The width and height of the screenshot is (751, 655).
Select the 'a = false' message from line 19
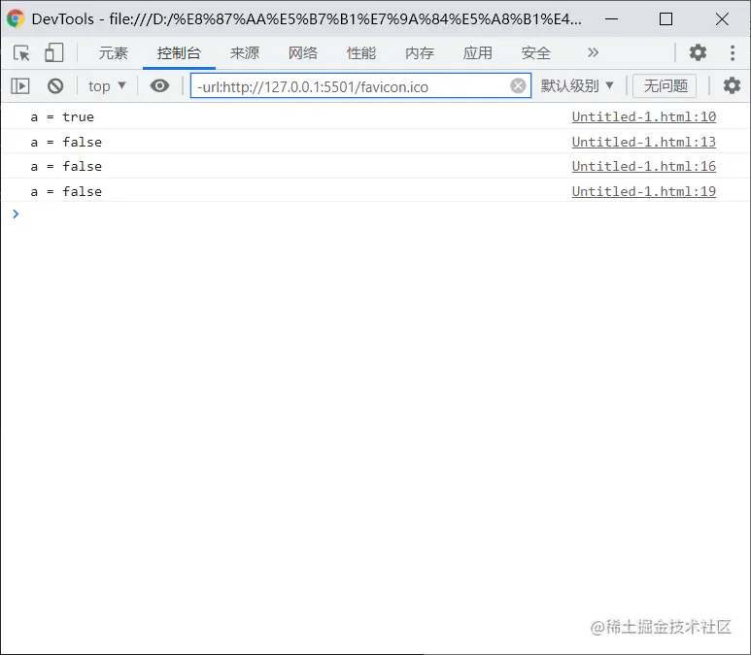[66, 191]
